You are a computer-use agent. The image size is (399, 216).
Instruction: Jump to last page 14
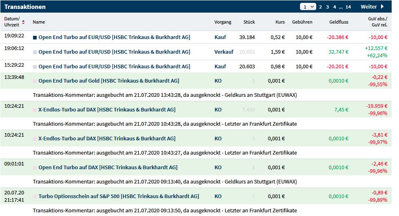tap(348, 7)
